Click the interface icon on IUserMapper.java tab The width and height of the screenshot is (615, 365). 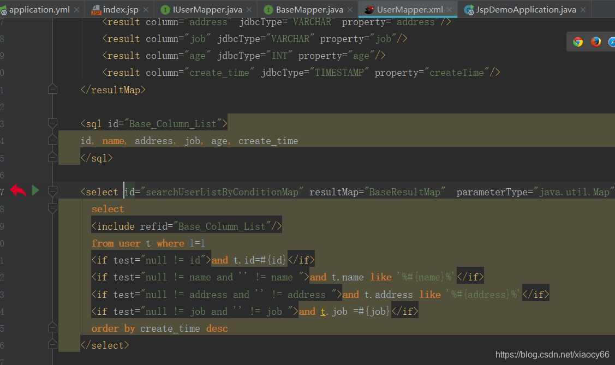coord(165,10)
